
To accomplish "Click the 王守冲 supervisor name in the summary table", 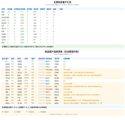I will click(3, 20).
